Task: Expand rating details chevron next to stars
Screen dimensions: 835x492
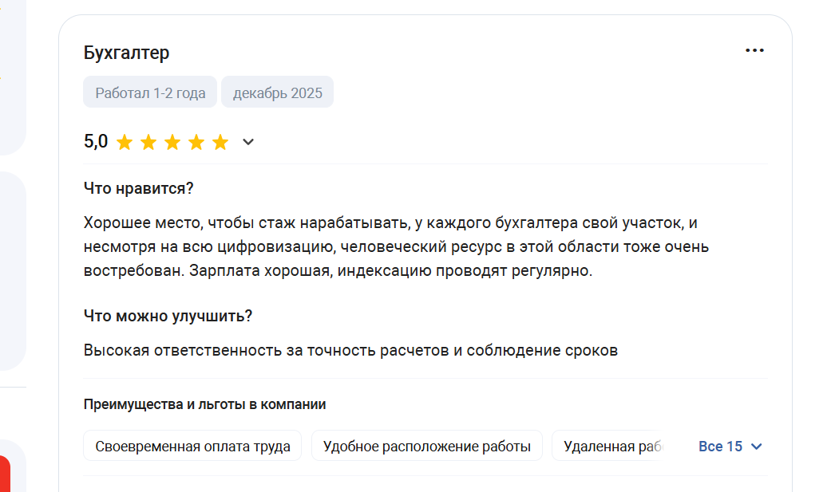Action: (248, 142)
